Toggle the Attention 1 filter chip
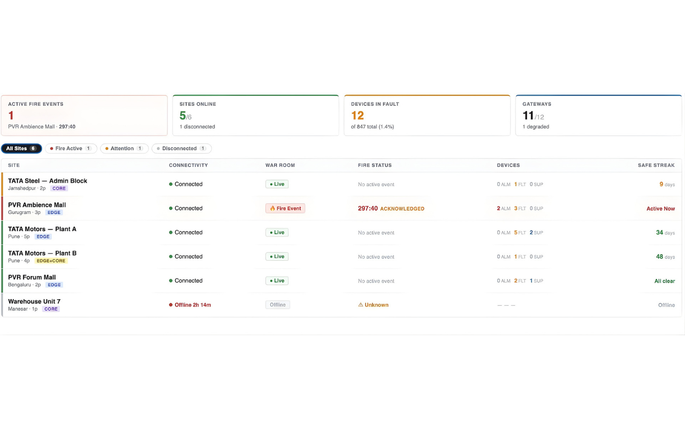The image size is (685, 428). point(124,149)
